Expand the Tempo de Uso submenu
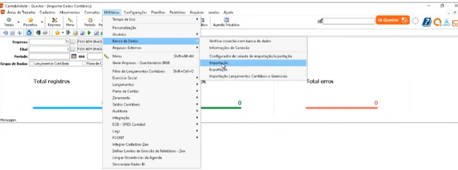Screen dimensions: 458x170 (x=152, y=19)
